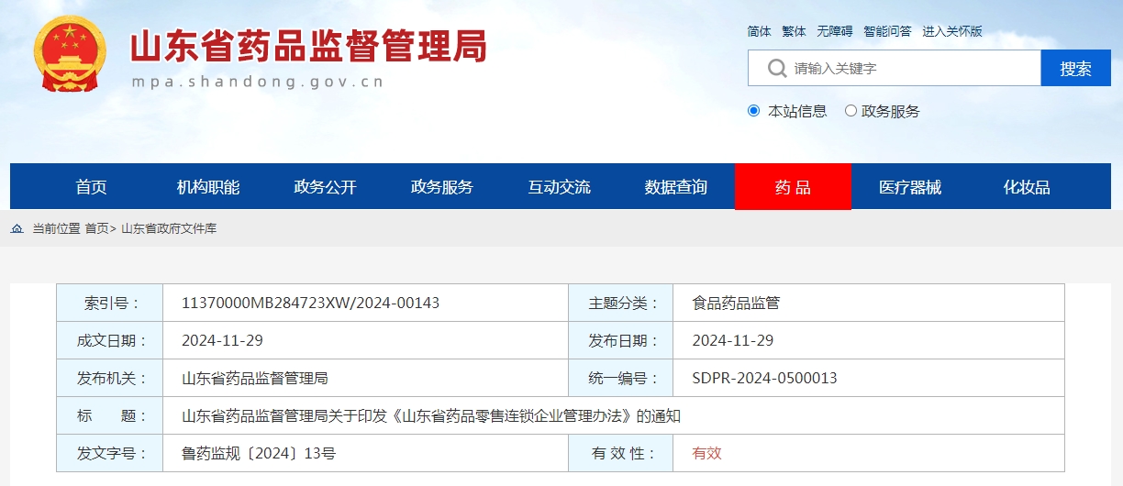Click the 发文字号 label cell
The height and width of the screenshot is (486, 1123).
[x=110, y=453]
